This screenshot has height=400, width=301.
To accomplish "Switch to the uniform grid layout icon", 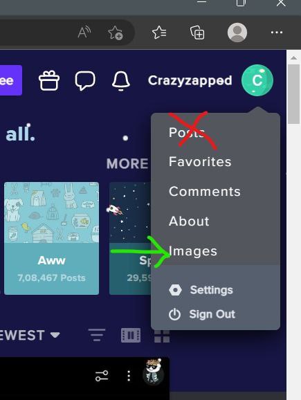I will coord(162,335).
